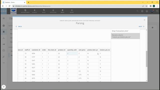Click the dataflow branch icon in sidebar

click(4, 38)
